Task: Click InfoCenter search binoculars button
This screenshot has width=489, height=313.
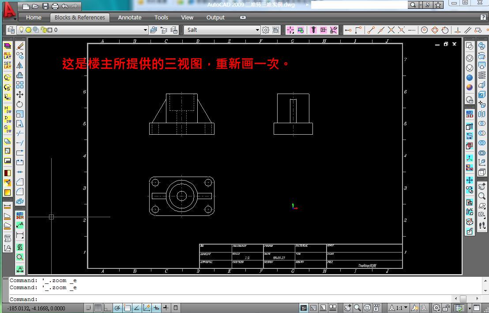Action: tap(413, 5)
